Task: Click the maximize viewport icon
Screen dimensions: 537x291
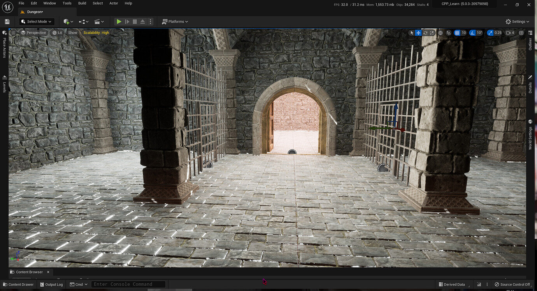Action: [x=521, y=33]
